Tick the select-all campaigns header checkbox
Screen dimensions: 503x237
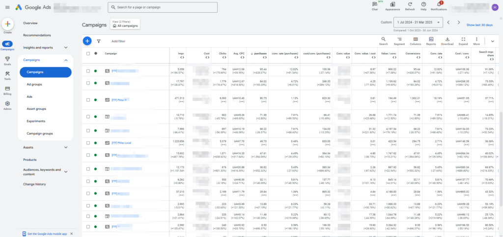tap(88, 53)
